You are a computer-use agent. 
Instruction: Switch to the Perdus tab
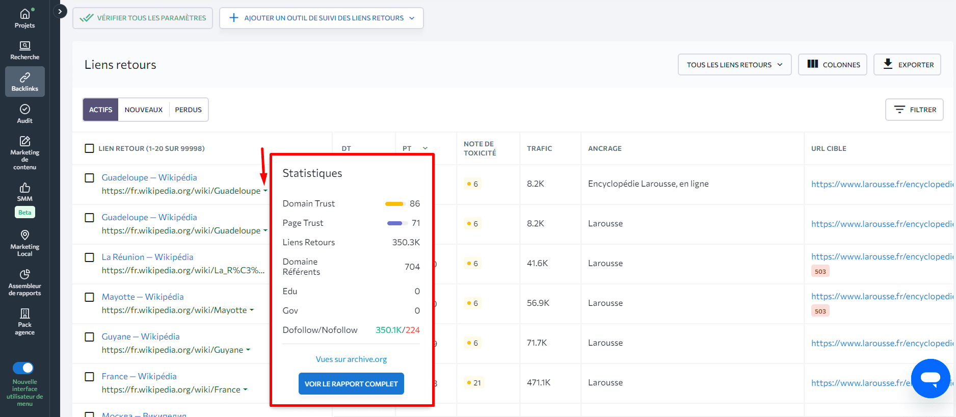point(189,110)
